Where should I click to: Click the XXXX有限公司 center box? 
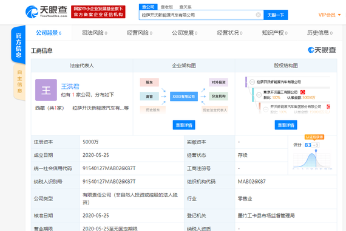184,97
